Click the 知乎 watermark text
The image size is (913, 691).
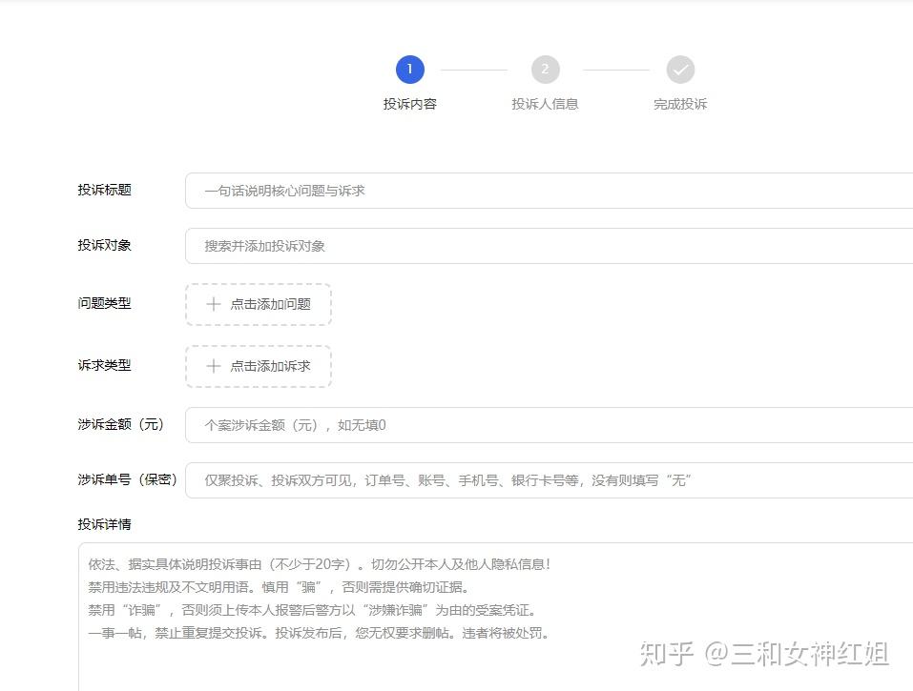(666, 653)
